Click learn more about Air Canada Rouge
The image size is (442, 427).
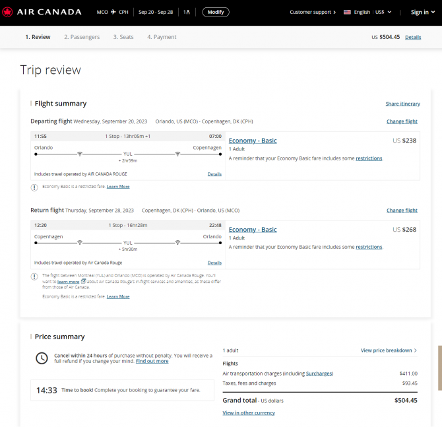point(68,281)
